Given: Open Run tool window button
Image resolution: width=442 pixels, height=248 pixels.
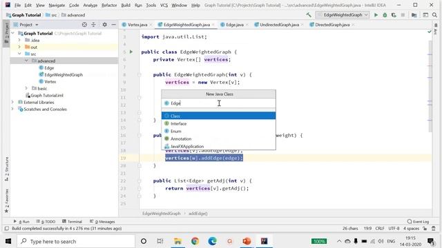Looking at the screenshot, I should tap(21, 222).
